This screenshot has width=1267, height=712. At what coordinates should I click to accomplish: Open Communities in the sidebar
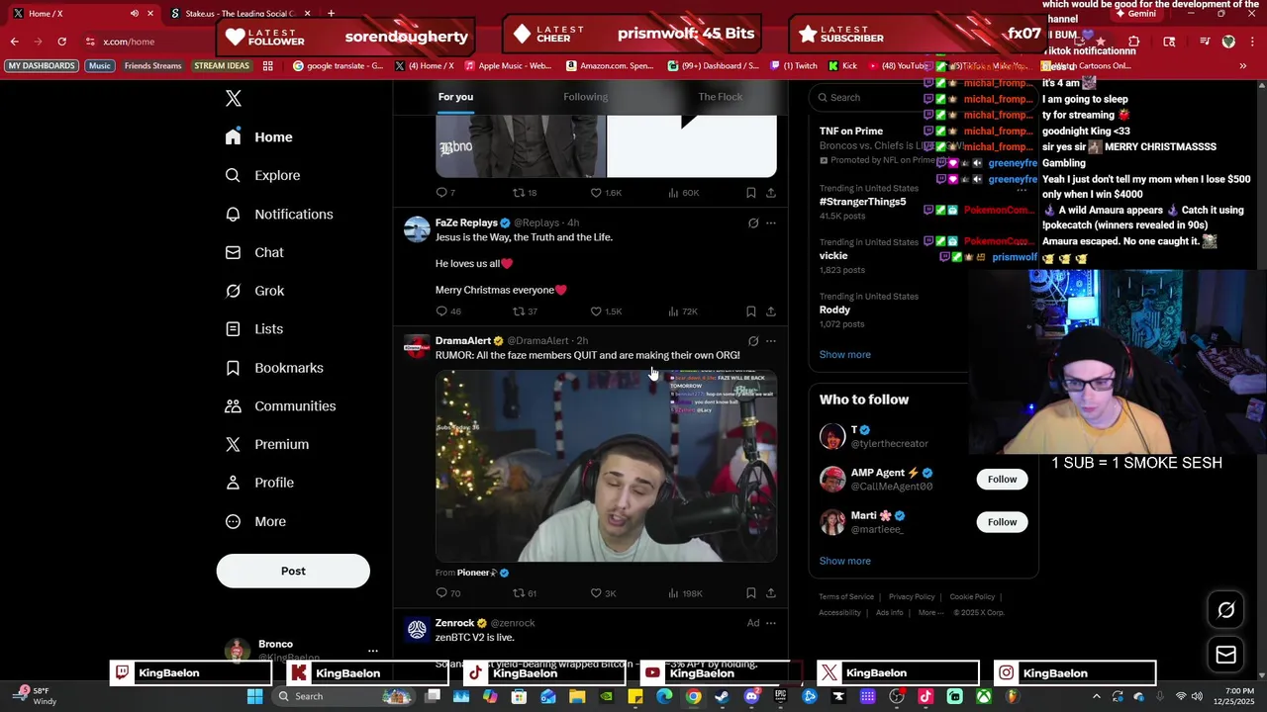pyautogui.click(x=280, y=406)
